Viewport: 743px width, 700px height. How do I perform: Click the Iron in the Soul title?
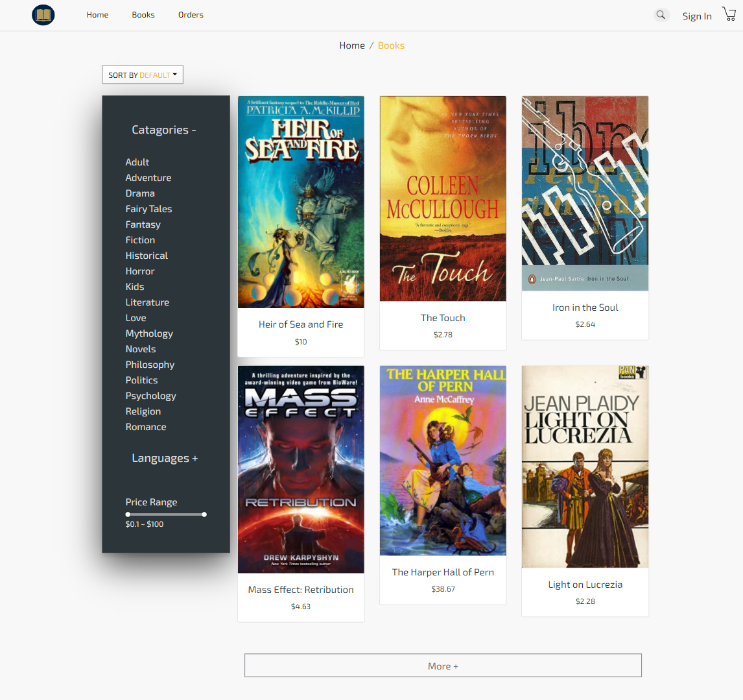[585, 308]
